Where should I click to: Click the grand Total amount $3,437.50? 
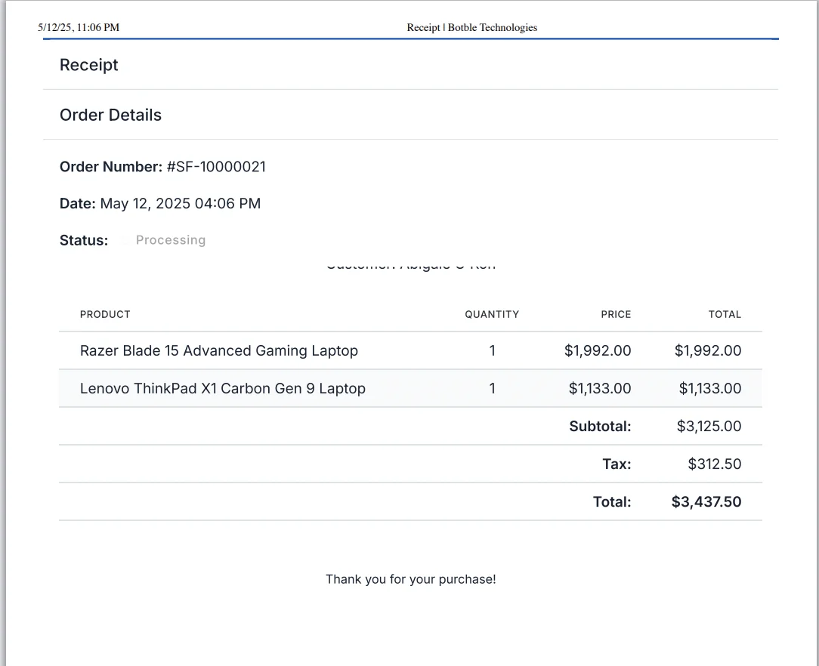coord(706,501)
